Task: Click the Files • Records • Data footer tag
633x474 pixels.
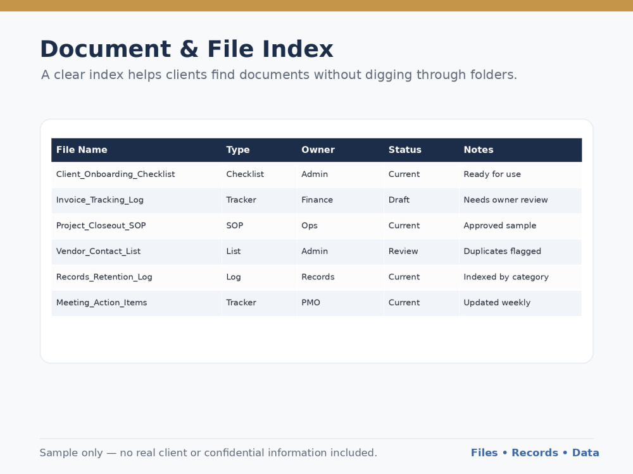Action: [x=535, y=453]
